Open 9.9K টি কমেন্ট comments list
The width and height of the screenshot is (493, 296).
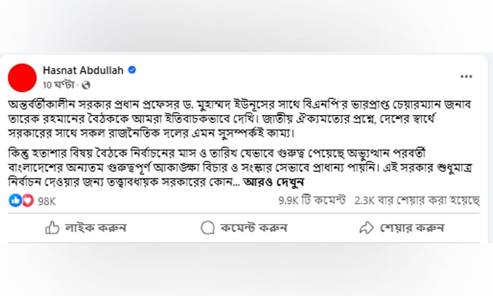point(312,200)
